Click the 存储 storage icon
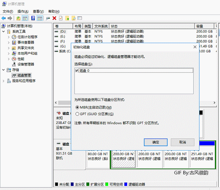The image size is (220, 190). (x=9, y=70)
